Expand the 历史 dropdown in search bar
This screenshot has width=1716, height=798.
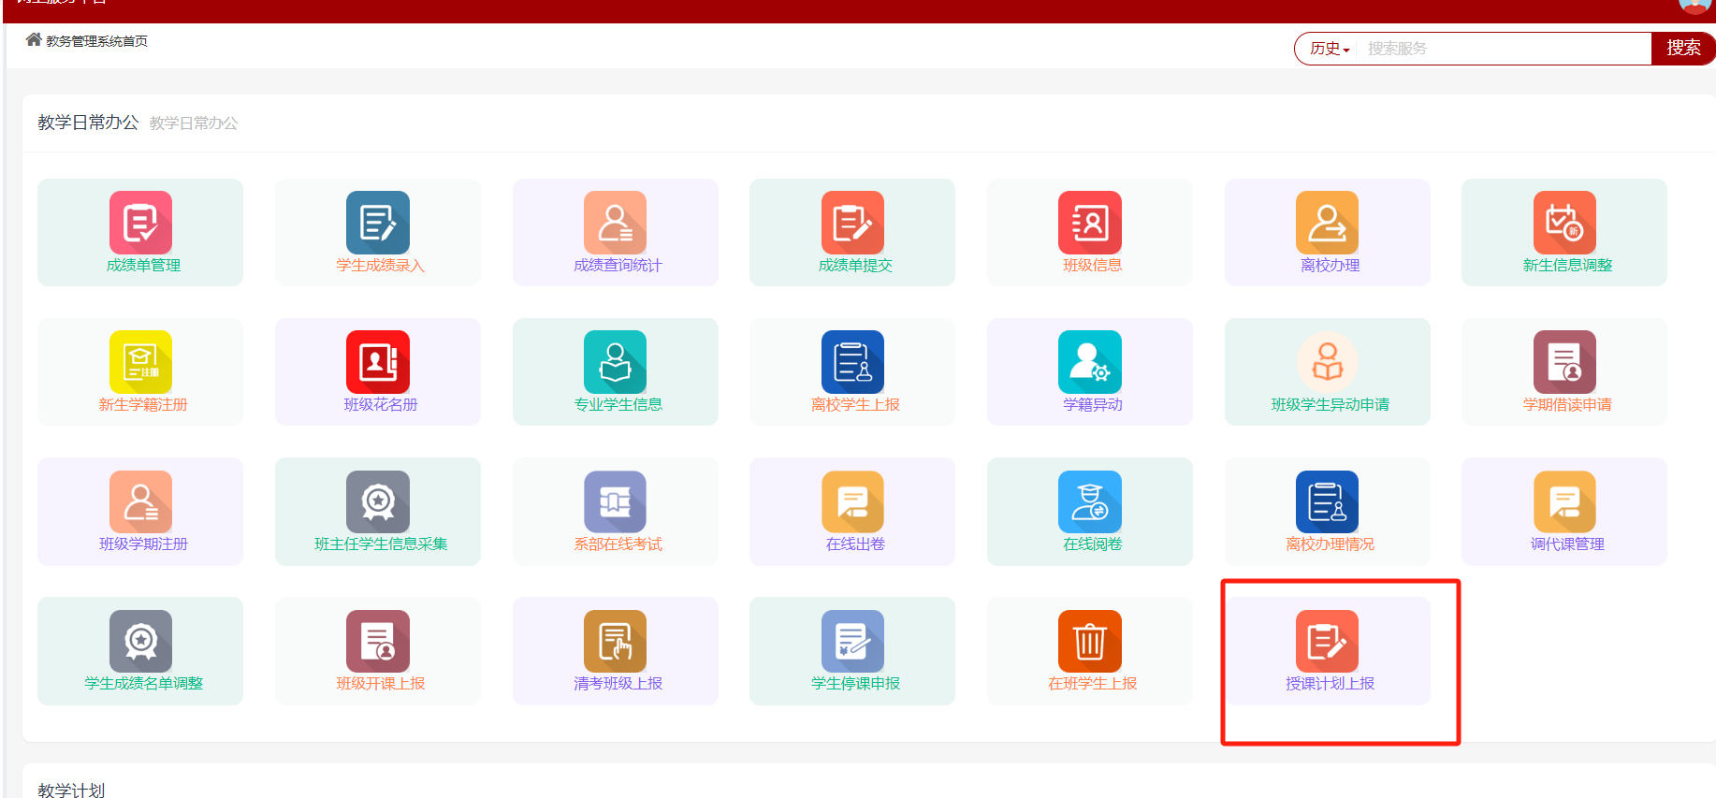[1330, 49]
